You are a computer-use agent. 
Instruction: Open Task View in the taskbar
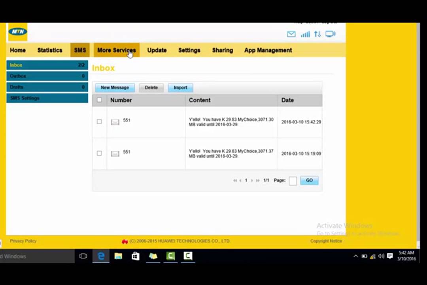83,256
